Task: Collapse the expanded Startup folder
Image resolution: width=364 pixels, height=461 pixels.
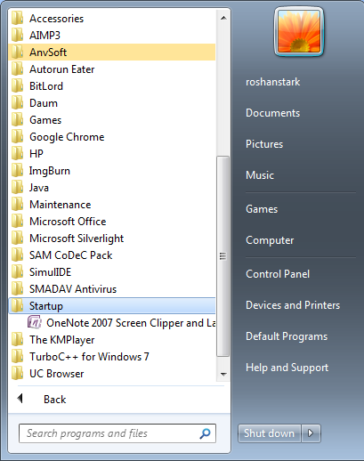Action: click(112, 305)
